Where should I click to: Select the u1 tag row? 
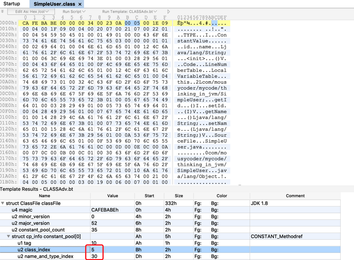coord(170,243)
